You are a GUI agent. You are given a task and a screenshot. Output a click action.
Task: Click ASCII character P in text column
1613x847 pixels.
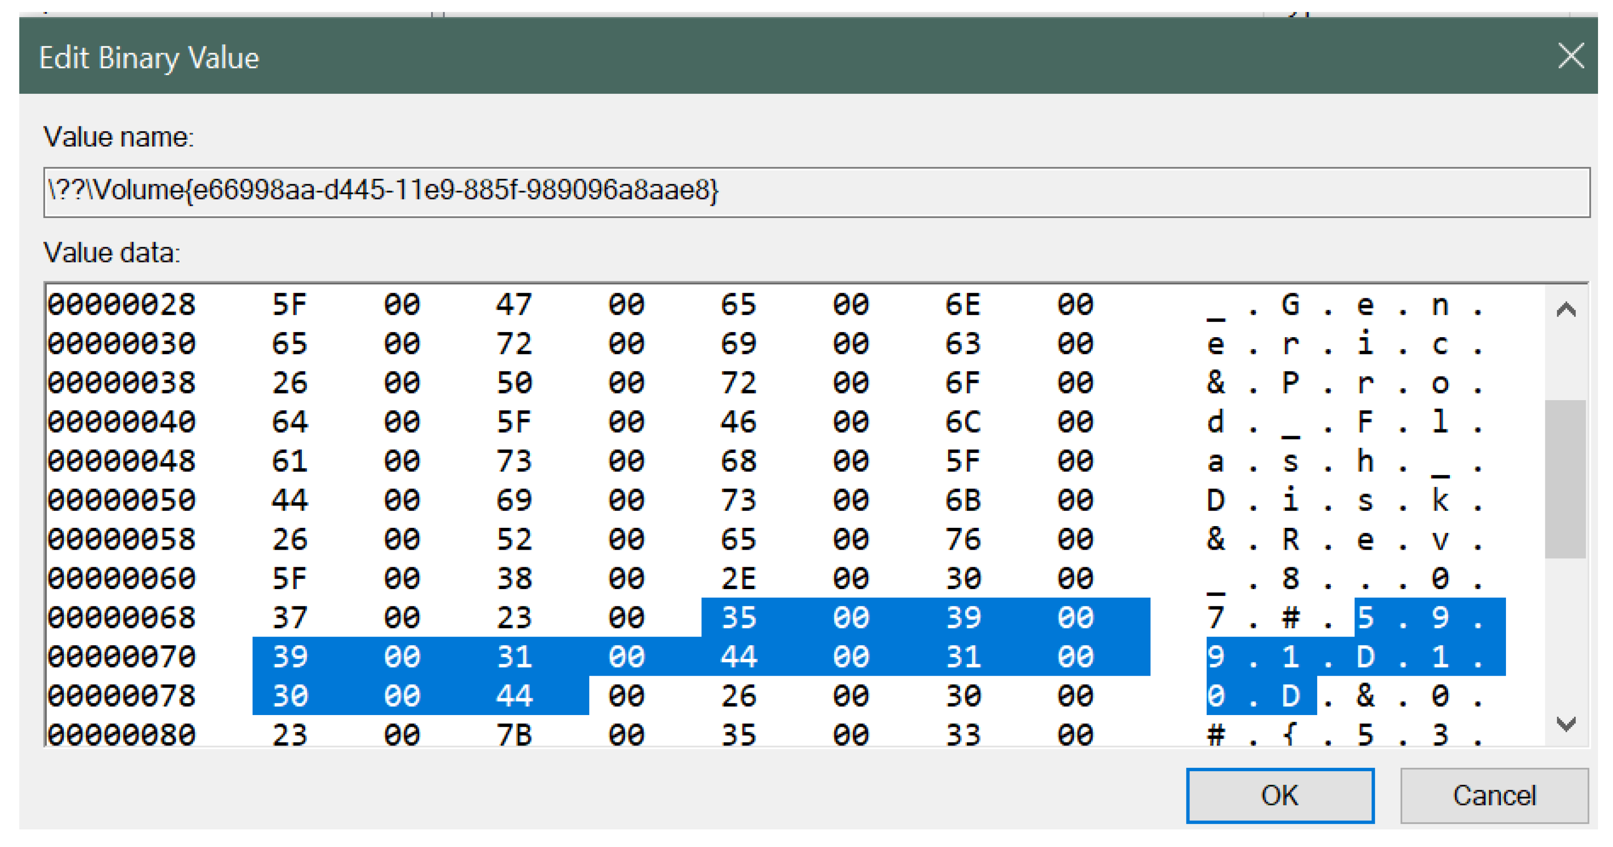(1290, 383)
